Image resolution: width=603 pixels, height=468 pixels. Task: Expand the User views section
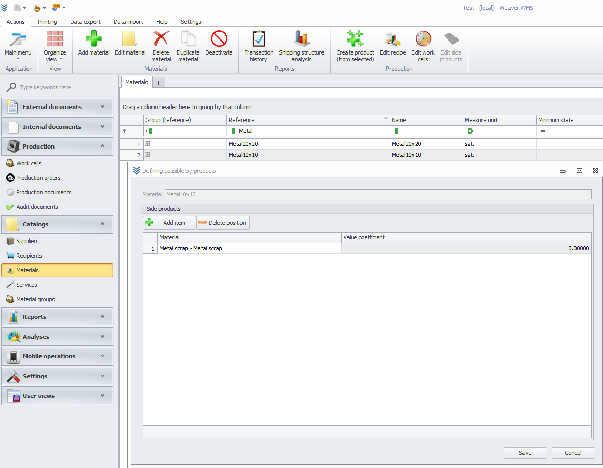pyautogui.click(x=57, y=396)
